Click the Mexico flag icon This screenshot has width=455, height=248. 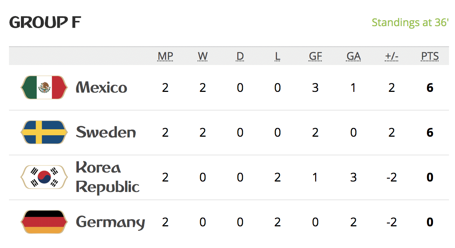click(45, 87)
